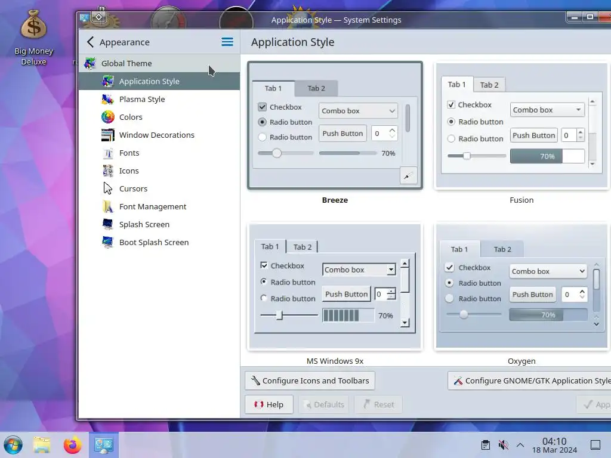Click the Help button
The width and height of the screenshot is (611, 458).
pos(269,404)
